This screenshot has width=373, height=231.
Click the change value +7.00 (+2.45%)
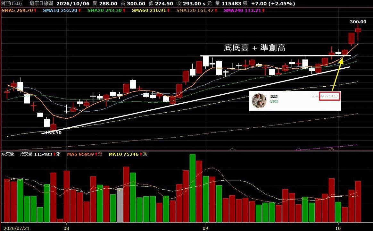(273, 4)
